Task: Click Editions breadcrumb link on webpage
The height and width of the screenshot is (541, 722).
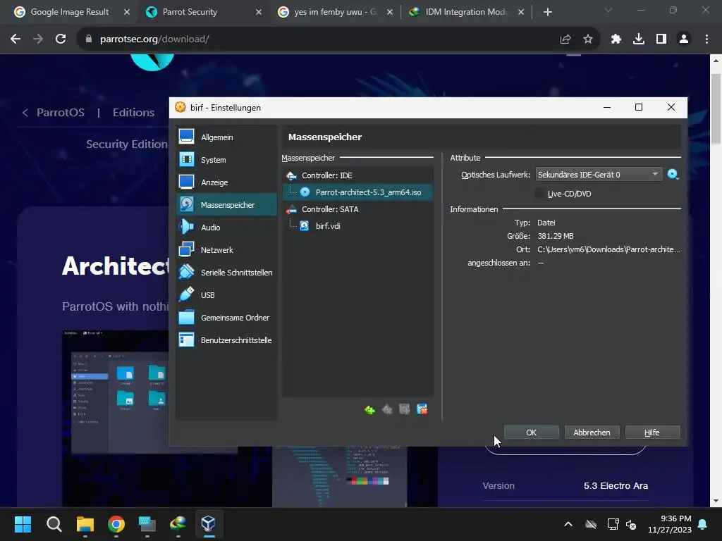Action: point(133,112)
